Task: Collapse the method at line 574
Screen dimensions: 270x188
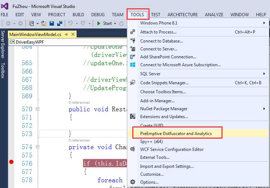Action: (37, 147)
